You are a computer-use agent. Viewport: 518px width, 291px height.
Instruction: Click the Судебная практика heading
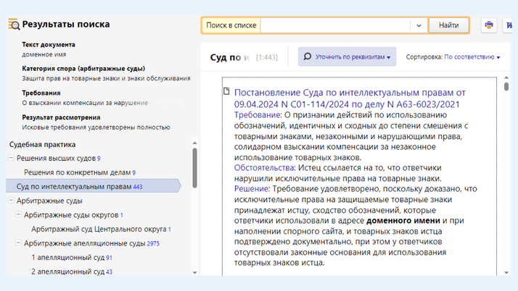(x=42, y=144)
